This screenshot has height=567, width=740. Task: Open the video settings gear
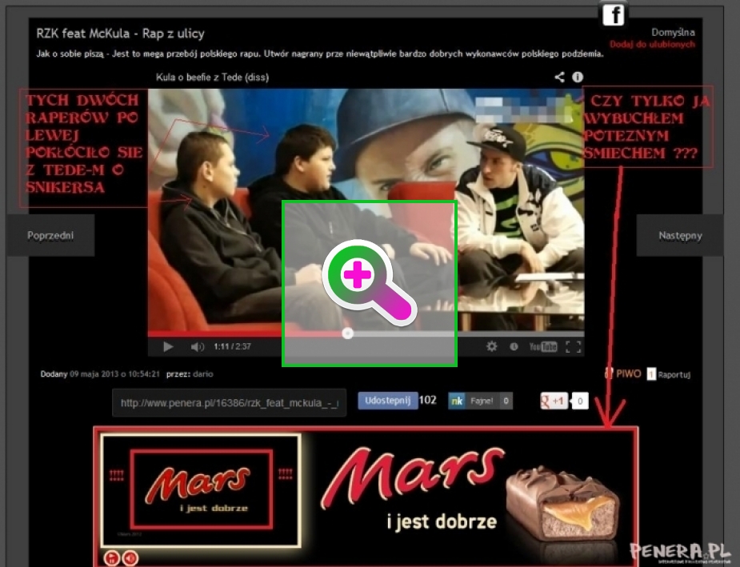coord(492,347)
